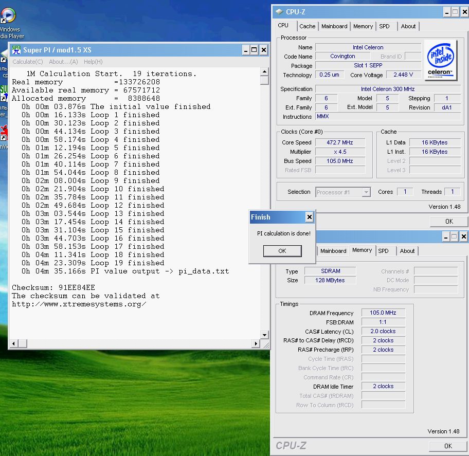The height and width of the screenshot is (456, 469).
Task: Click the Package value Slot 1 SEPP
Action: (368, 65)
